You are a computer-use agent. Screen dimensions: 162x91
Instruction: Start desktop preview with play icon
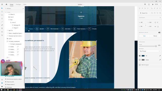pyautogui.click(x=153, y=5)
